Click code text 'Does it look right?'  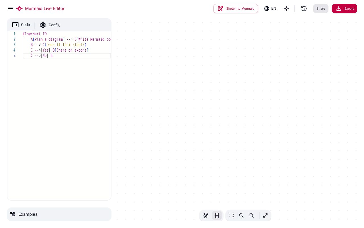tap(65, 45)
